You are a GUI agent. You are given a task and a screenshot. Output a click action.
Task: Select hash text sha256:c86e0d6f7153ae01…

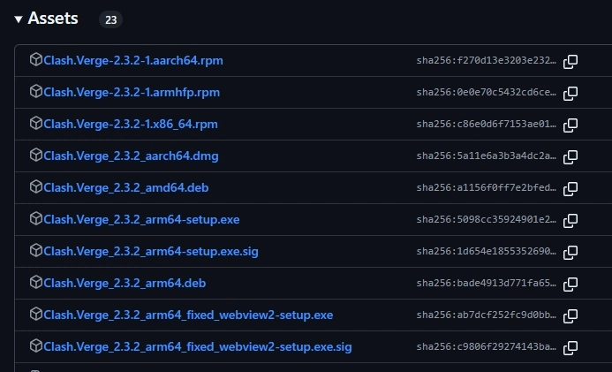[x=487, y=124]
